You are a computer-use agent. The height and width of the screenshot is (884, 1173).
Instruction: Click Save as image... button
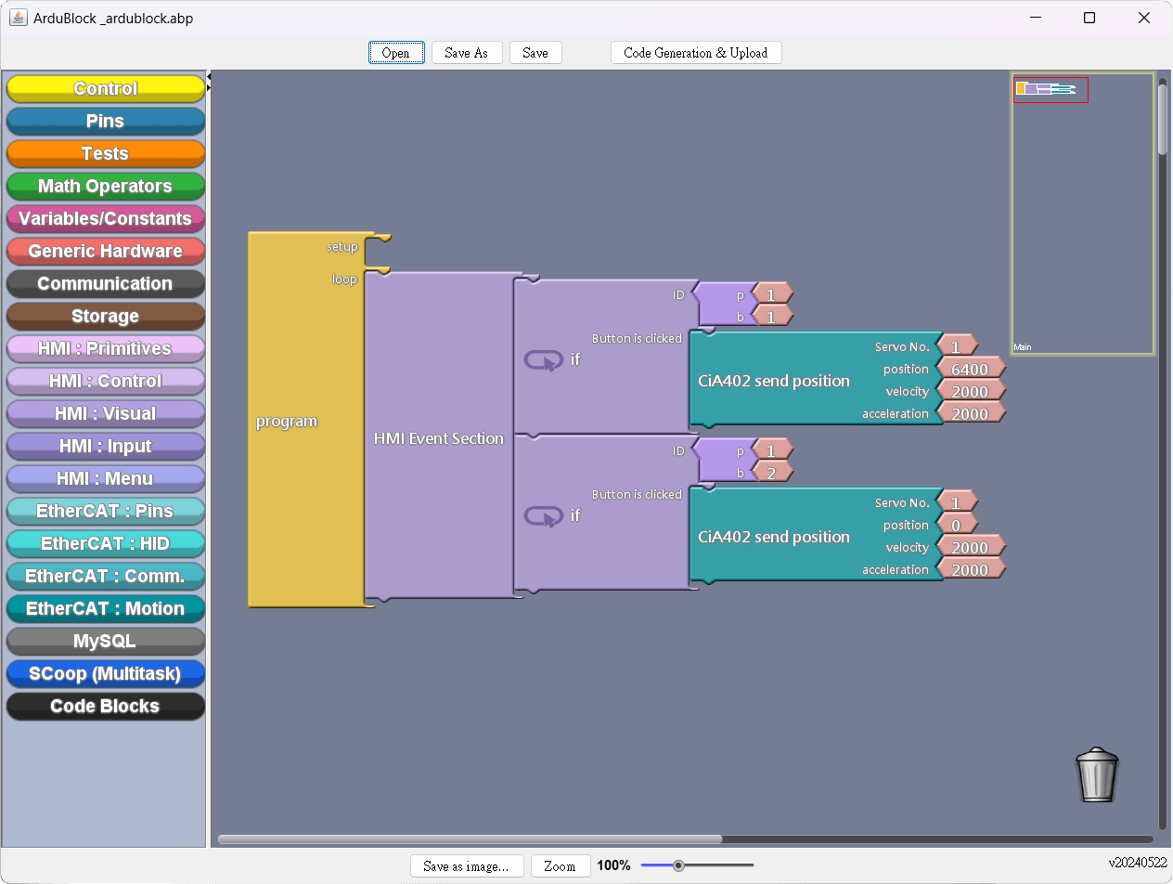pos(466,866)
